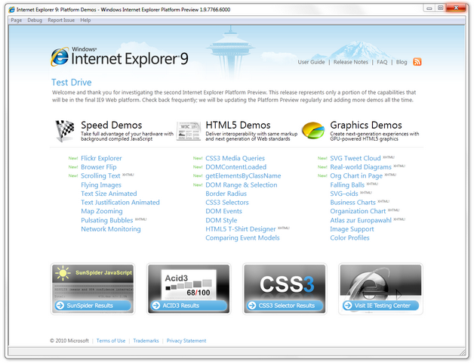Launch the Browser Flip demo
474x363 pixels.
pos(99,167)
